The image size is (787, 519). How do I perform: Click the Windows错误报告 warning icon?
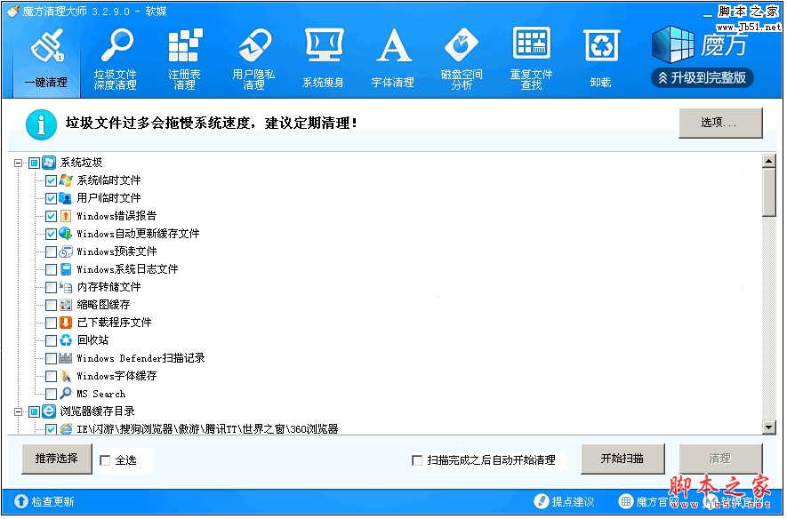pos(66,216)
